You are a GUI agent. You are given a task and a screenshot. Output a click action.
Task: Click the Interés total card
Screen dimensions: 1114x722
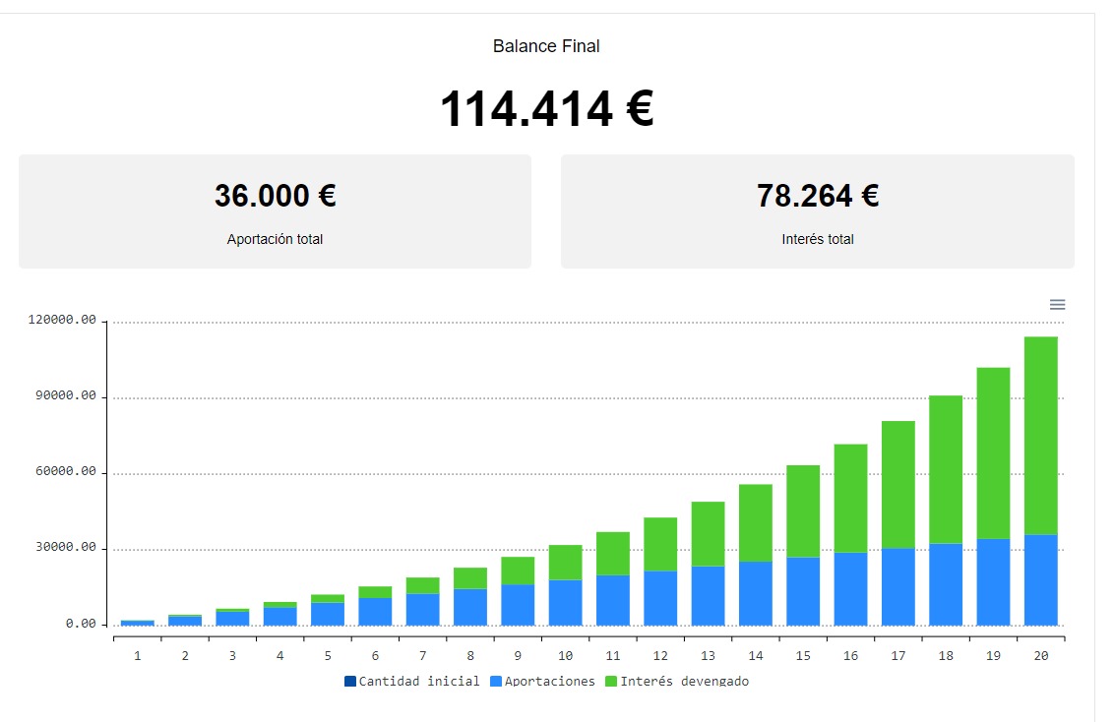(817, 211)
